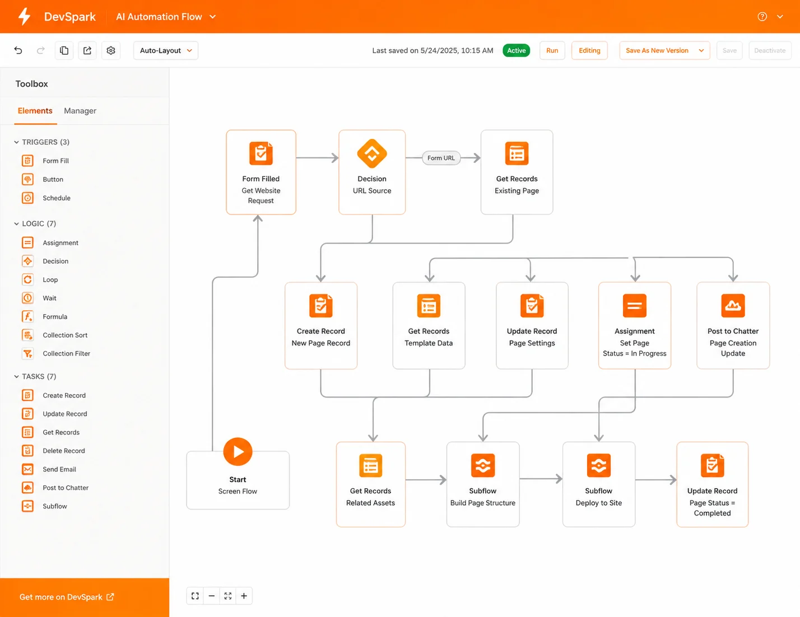The height and width of the screenshot is (617, 800).
Task: Select the Collection Filter icon
Action: 27,353
